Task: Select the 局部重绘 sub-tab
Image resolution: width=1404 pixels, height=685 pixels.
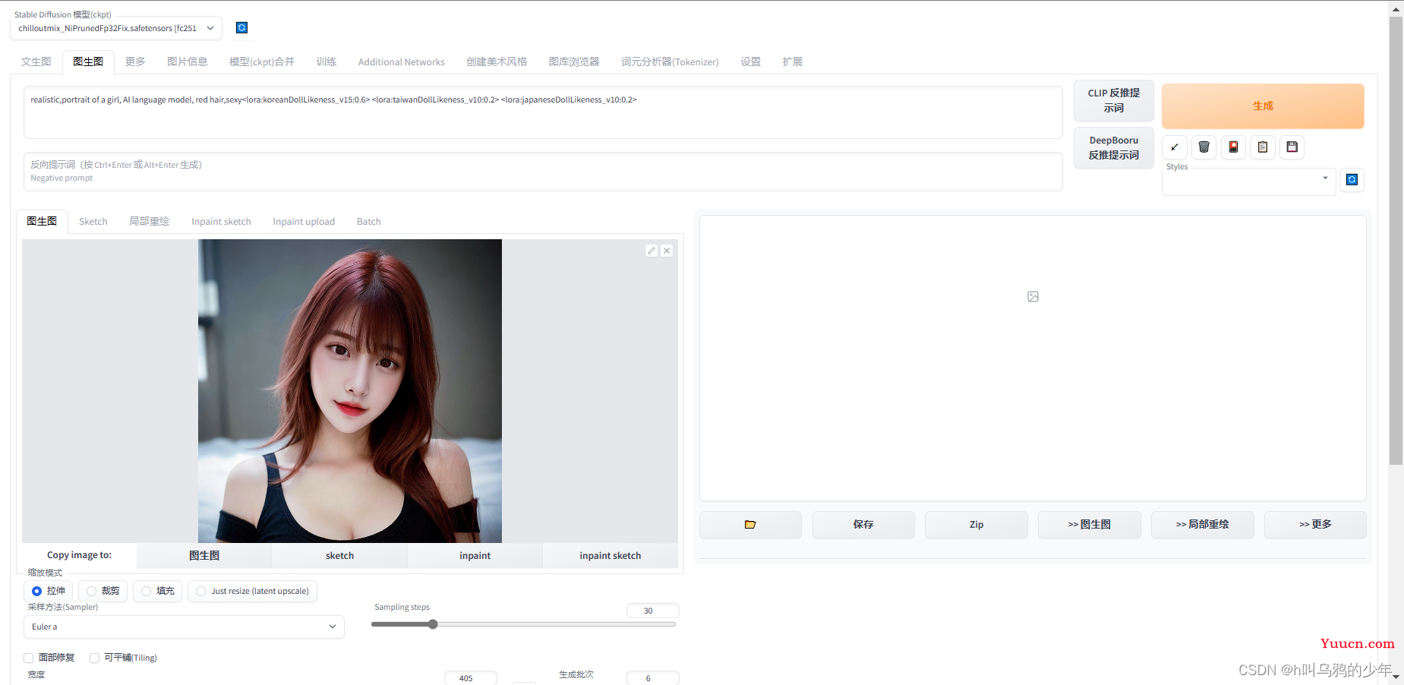Action: pos(150,222)
